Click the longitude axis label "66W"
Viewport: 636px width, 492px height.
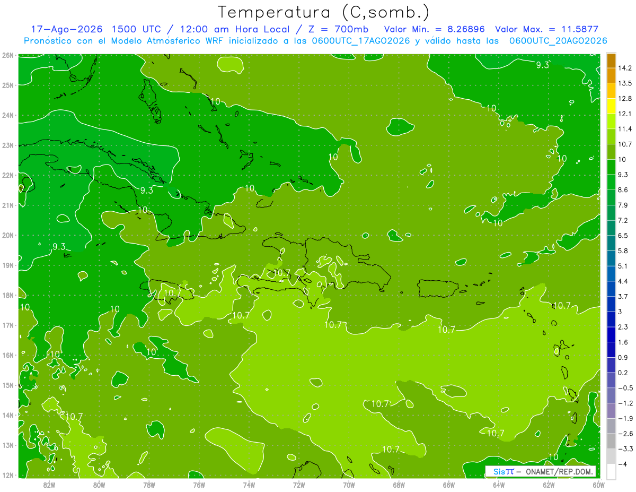point(449,485)
